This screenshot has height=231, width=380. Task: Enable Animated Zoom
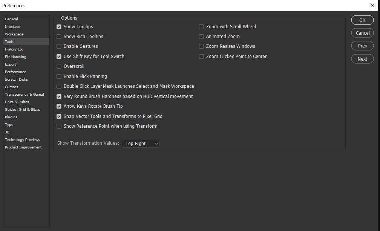click(201, 36)
